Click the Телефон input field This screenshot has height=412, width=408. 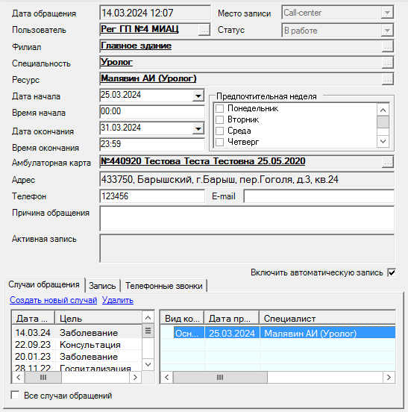coord(152,196)
